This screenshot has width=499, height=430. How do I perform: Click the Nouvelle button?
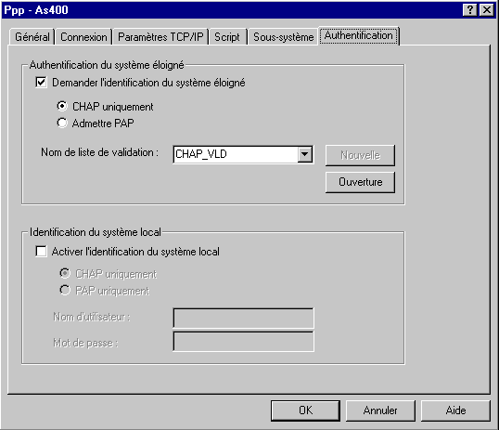pos(360,155)
